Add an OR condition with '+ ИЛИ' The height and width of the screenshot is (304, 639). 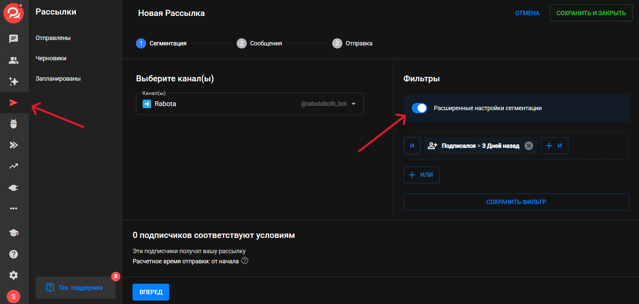point(421,175)
